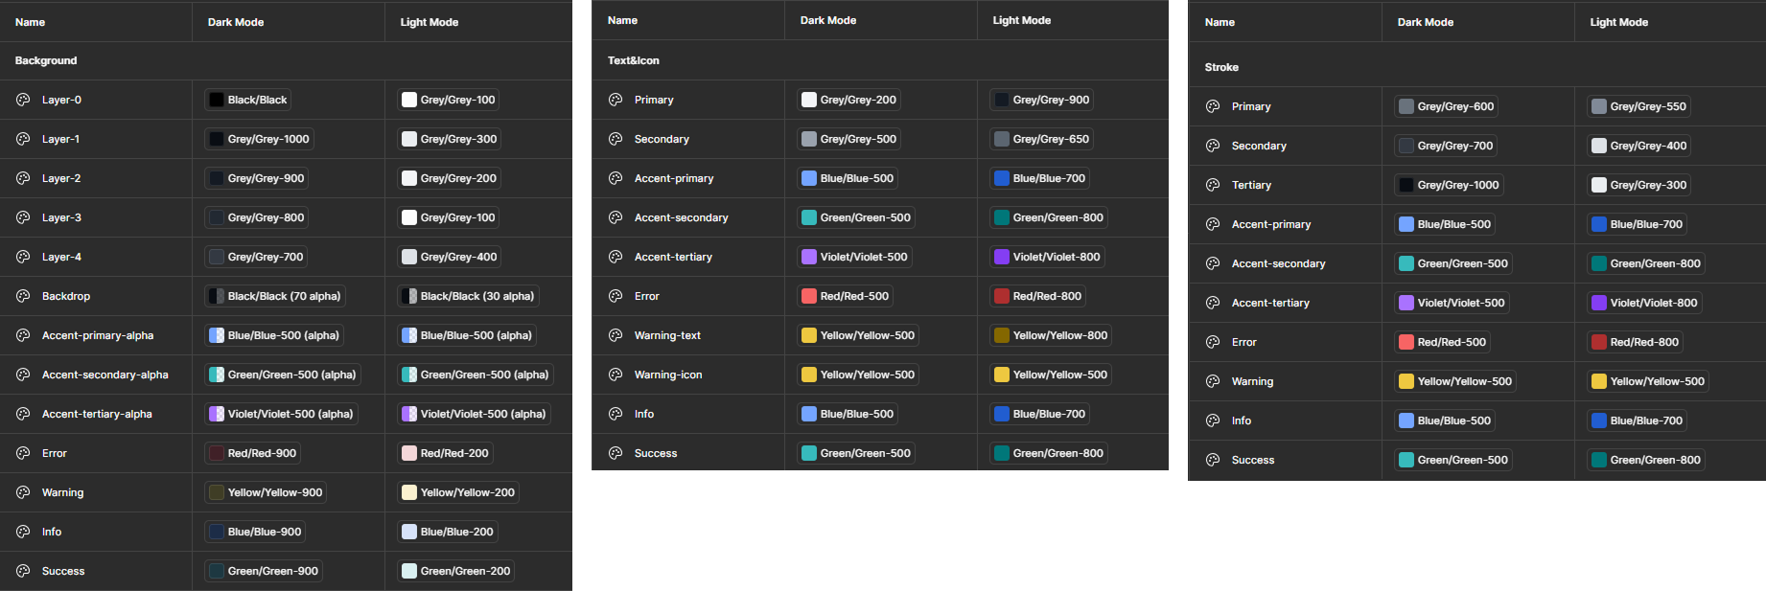Click the Grey/Grey-650 color swatch
Screen dimensions: 1766x591
[x=1042, y=139]
